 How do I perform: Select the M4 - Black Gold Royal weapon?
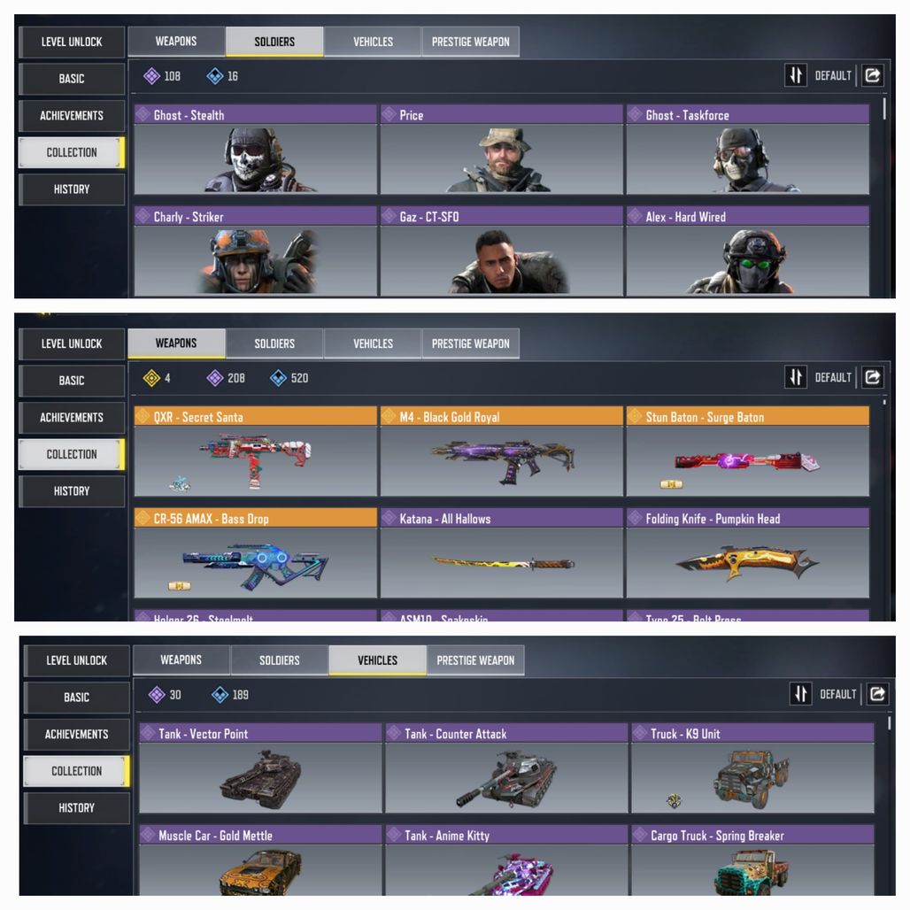(501, 451)
